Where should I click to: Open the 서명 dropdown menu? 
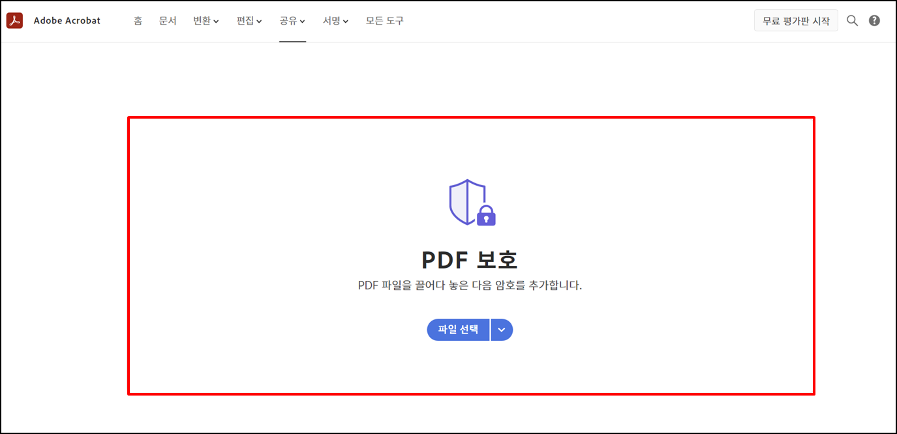[x=335, y=20]
